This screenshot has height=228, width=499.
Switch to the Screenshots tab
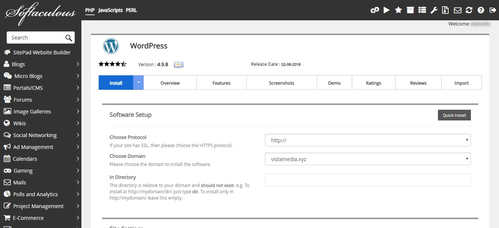[x=282, y=83]
